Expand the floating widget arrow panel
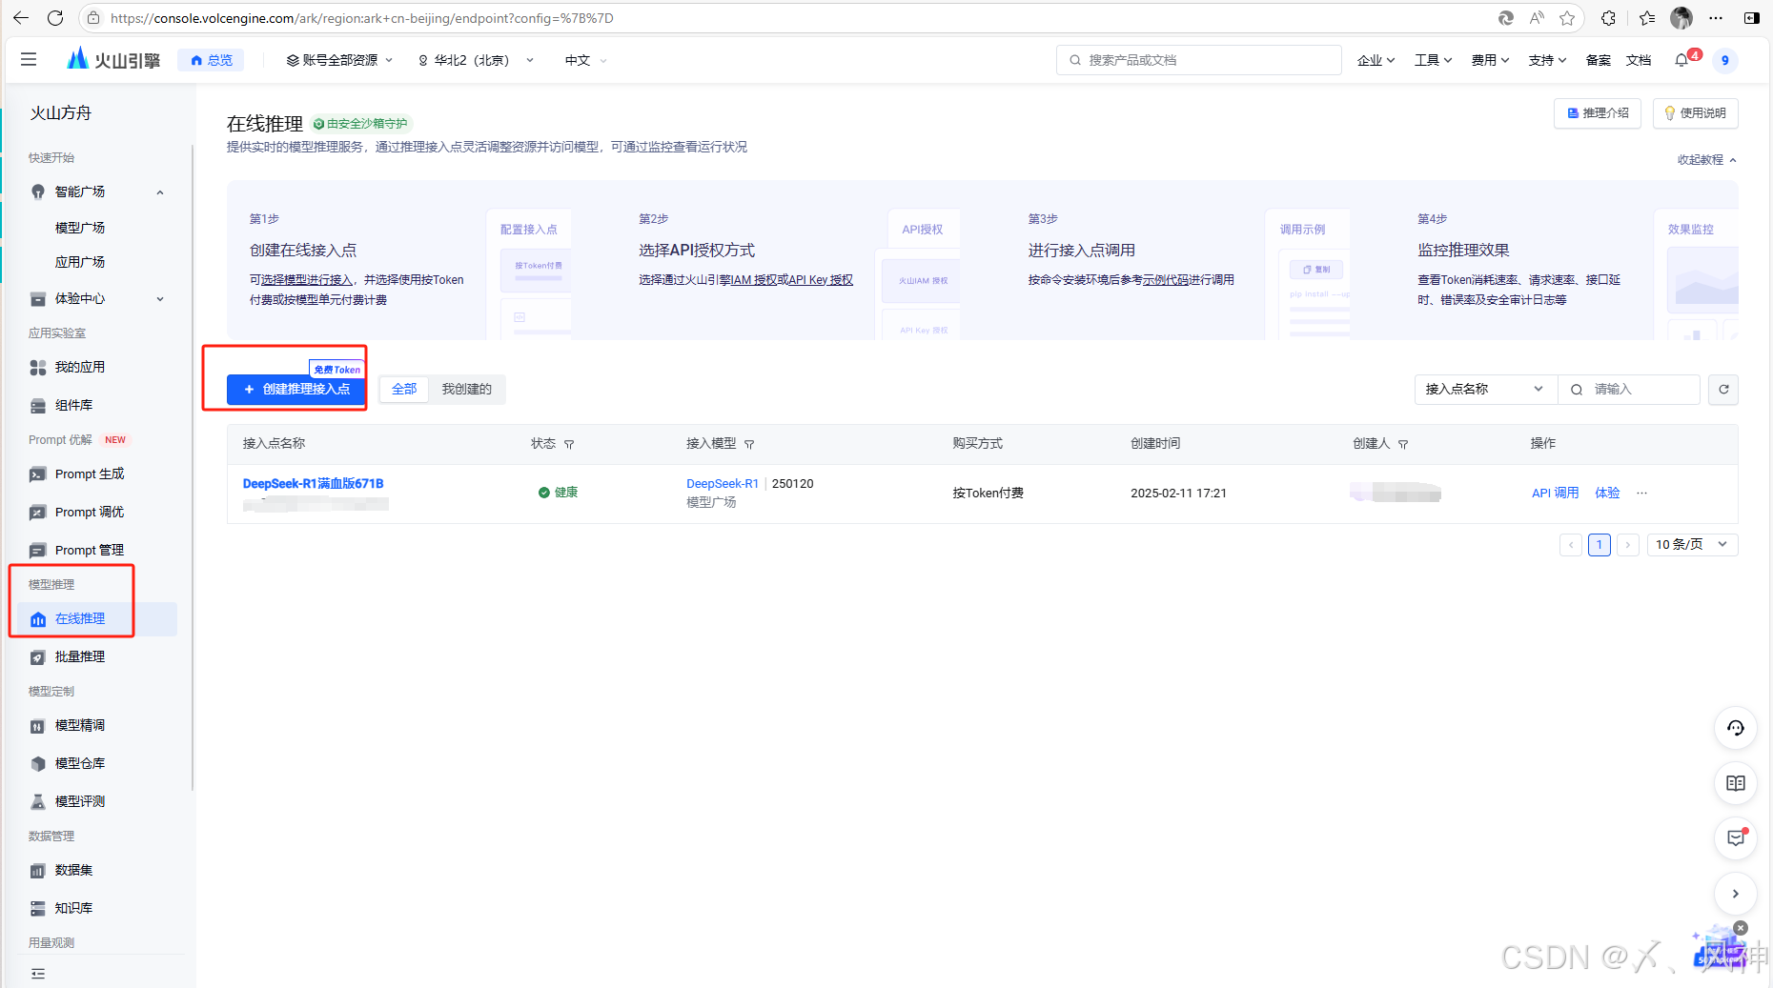Screen dimensions: 1773x988 1736,894
